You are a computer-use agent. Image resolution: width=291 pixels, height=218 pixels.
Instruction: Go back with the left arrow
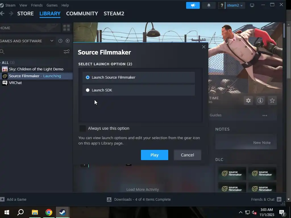(2, 13)
